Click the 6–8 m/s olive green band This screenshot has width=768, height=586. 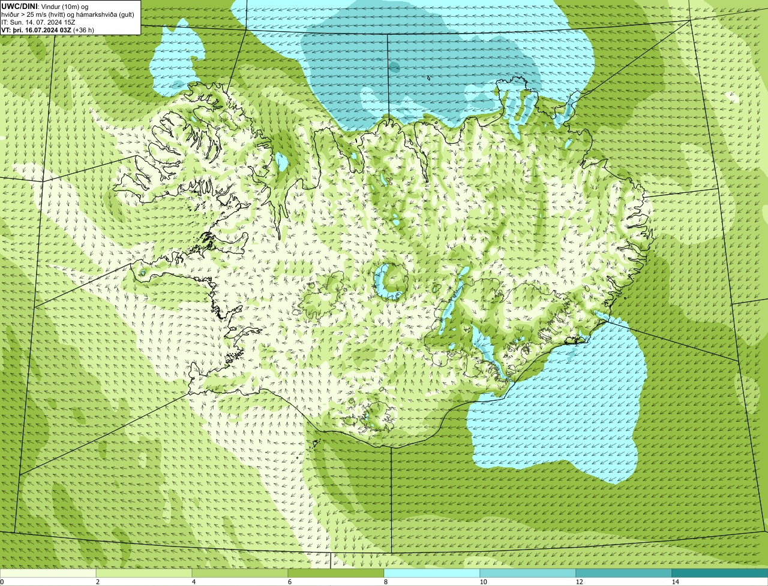tap(336, 573)
